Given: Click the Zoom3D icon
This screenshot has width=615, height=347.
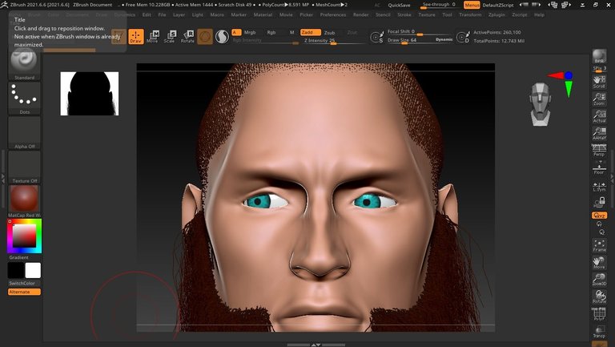Looking at the screenshot, I should (599, 279).
